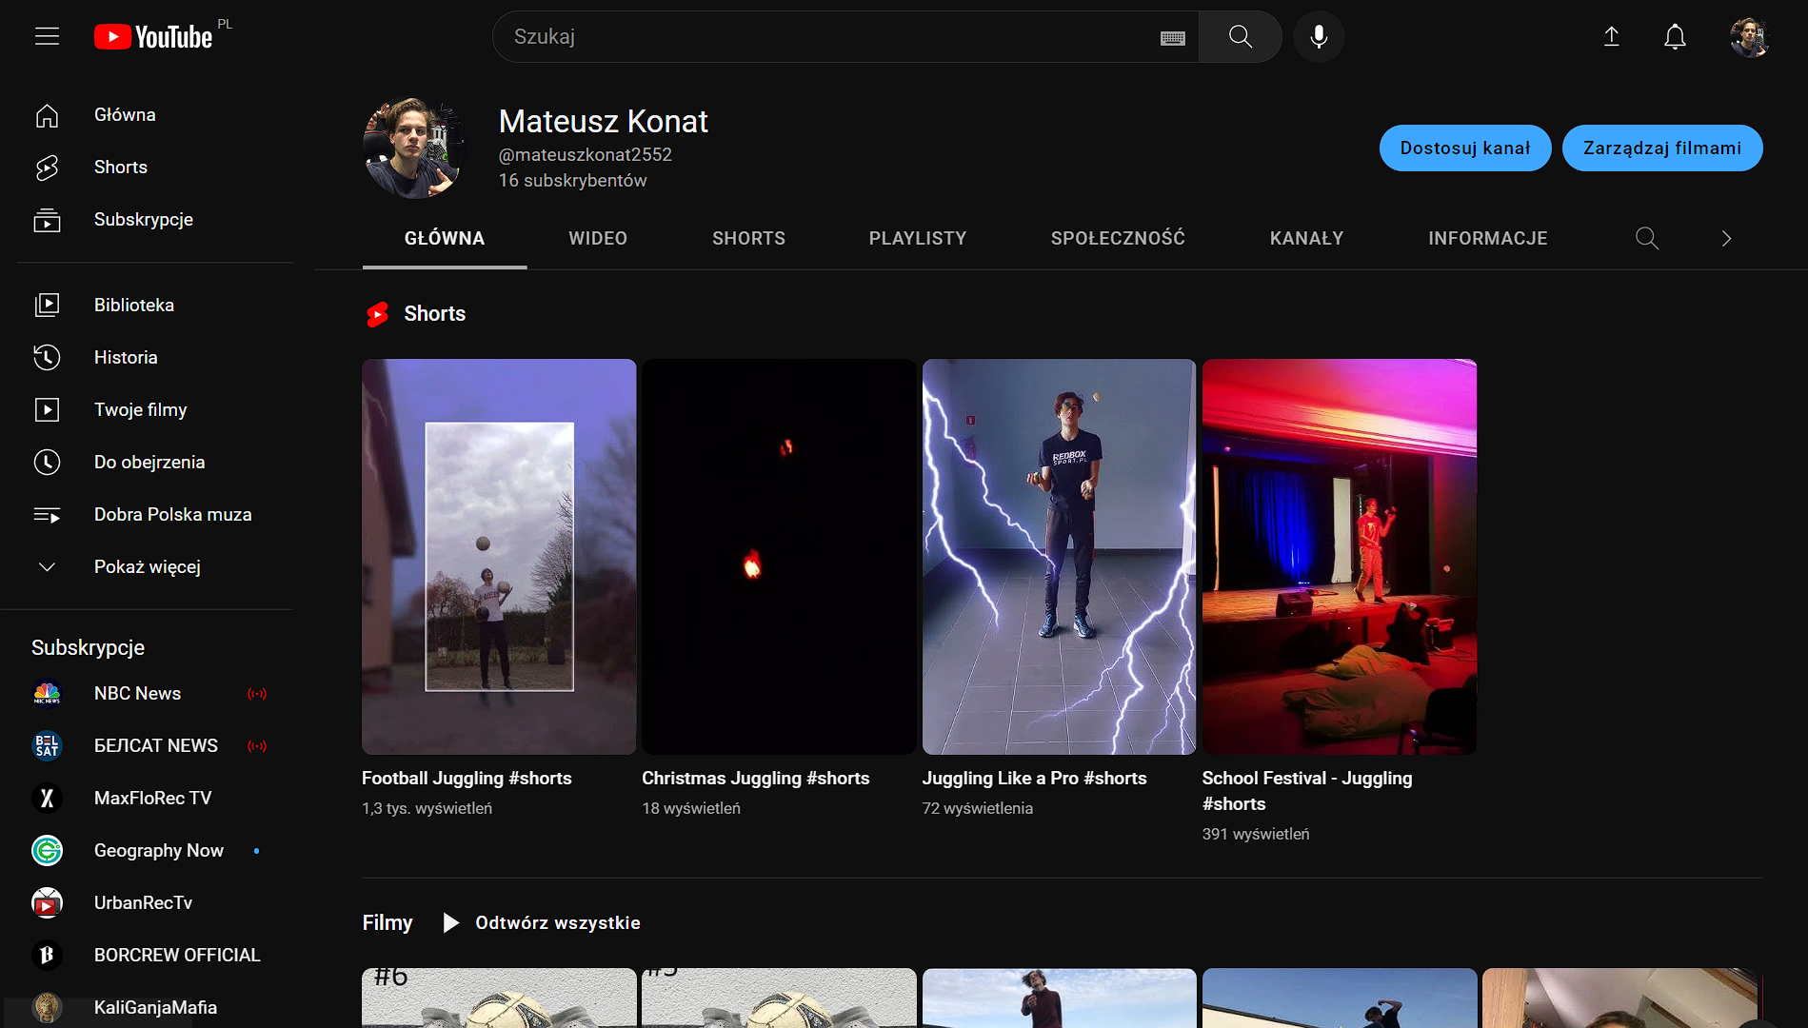This screenshot has height=1028, width=1808.
Task: Click the upload video icon
Action: [x=1611, y=36]
